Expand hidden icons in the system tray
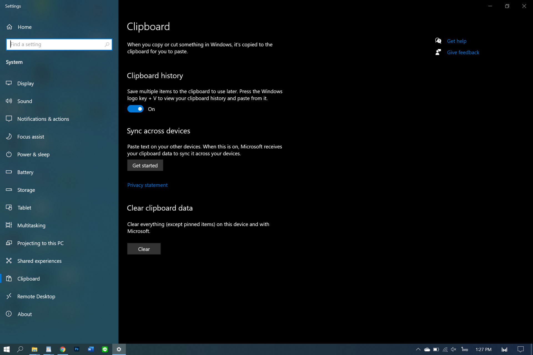Screen dimensions: 533x355 [x=418, y=349]
